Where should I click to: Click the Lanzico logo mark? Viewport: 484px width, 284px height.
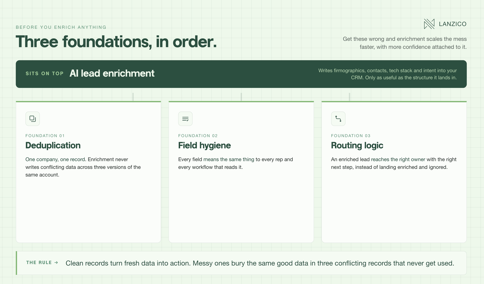[429, 24]
